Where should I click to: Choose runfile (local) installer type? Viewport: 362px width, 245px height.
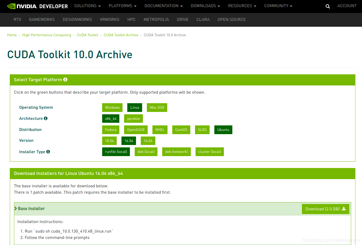click(x=116, y=152)
